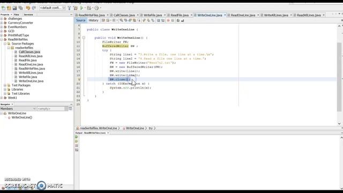Switch to ReadOneLine.java editor tab
Screen dimensions: 343x193
pyautogui.click(x=243, y=15)
